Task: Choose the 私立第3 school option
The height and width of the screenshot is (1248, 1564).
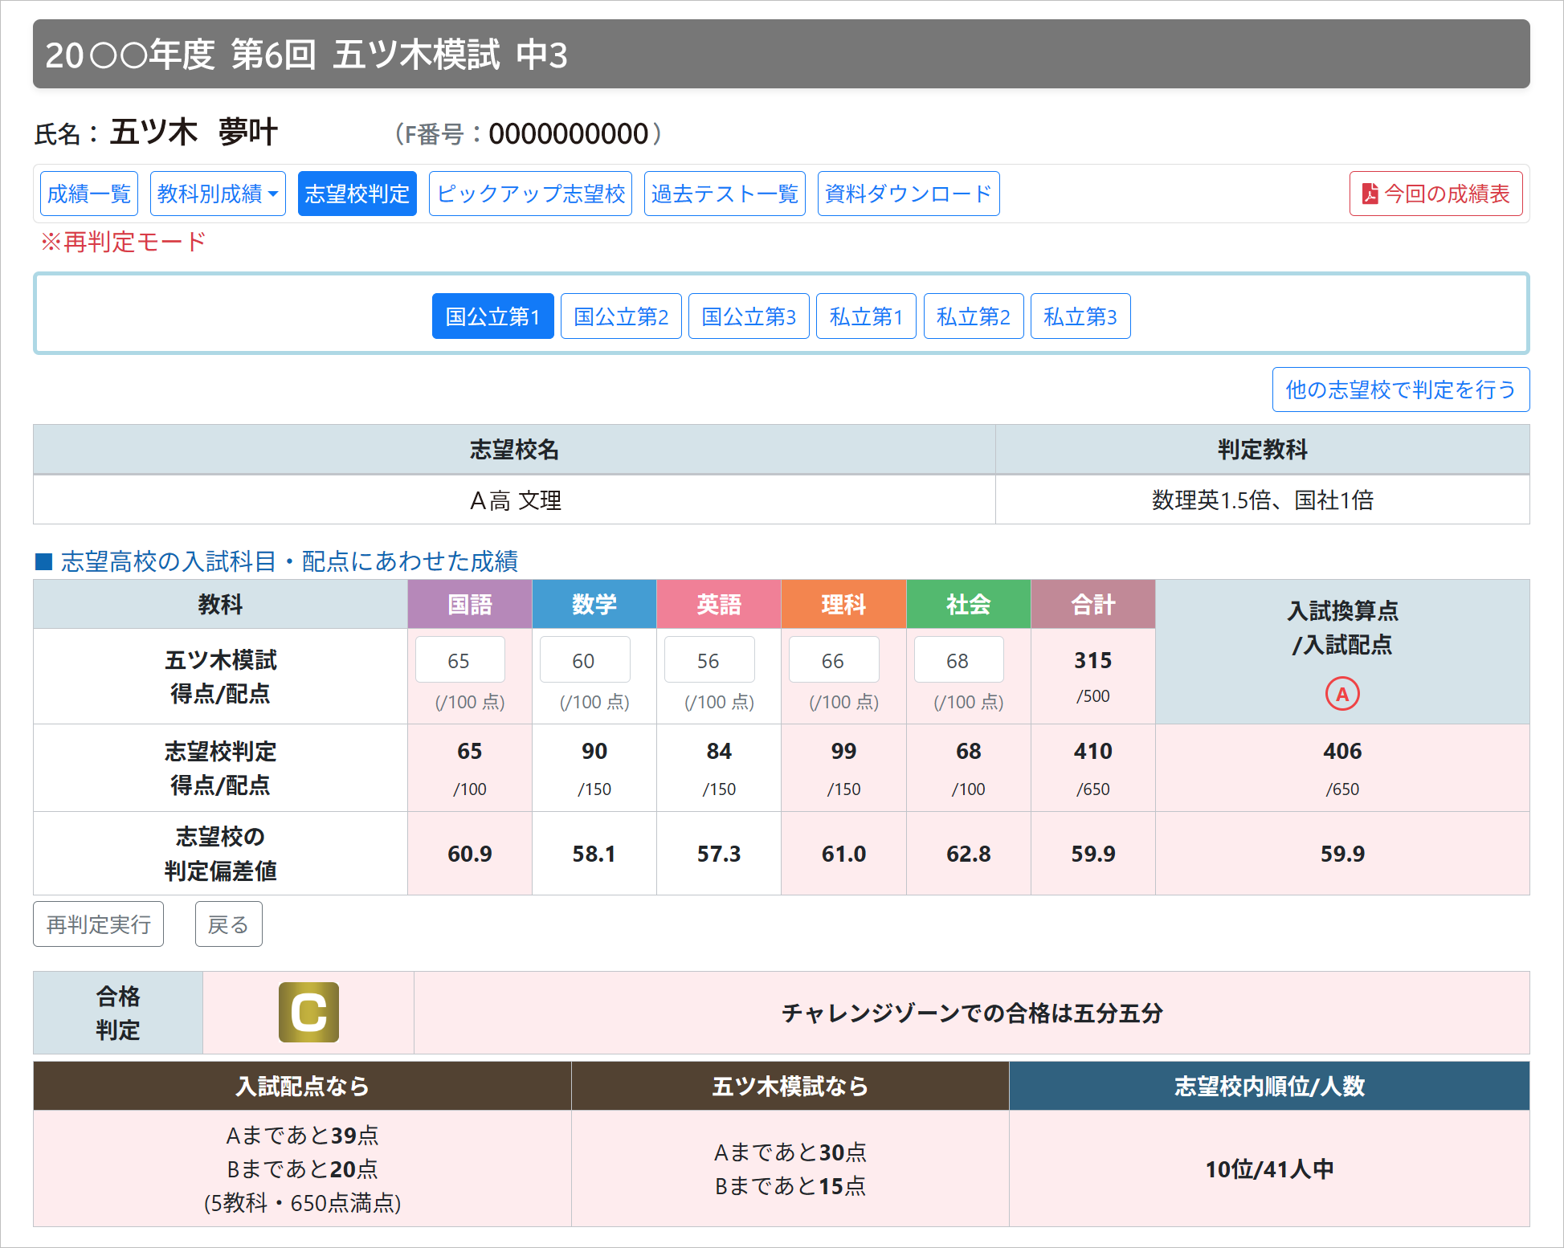Action: 1080,316
